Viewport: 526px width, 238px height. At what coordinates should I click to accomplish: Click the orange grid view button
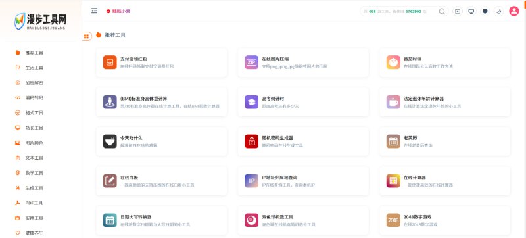click(x=87, y=36)
